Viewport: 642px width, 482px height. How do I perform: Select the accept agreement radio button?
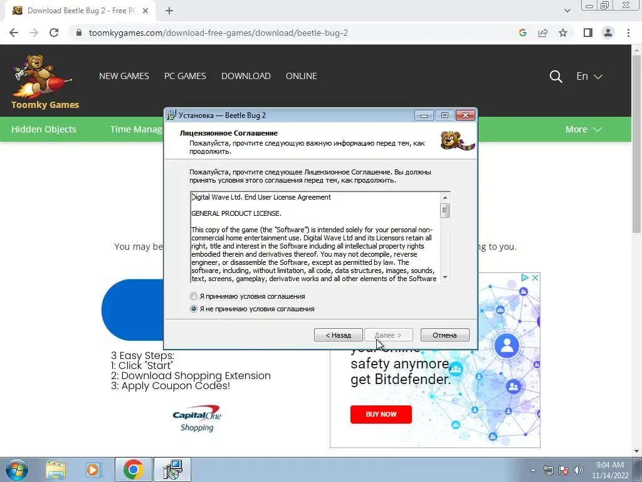(194, 296)
